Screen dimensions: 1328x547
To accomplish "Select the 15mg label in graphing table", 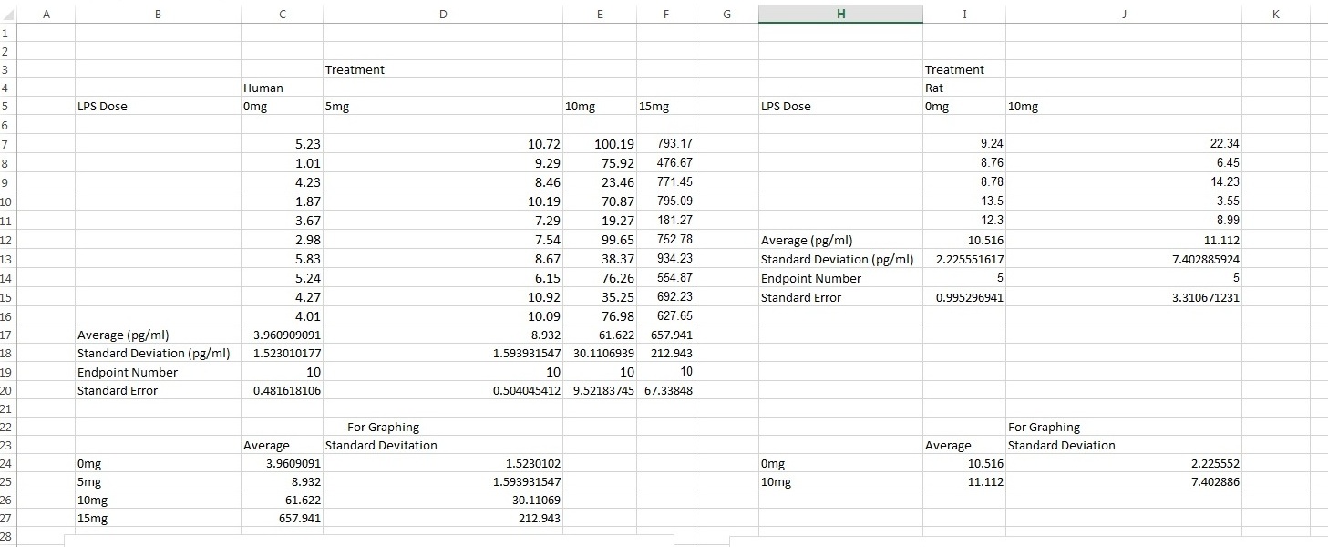I will pos(92,519).
